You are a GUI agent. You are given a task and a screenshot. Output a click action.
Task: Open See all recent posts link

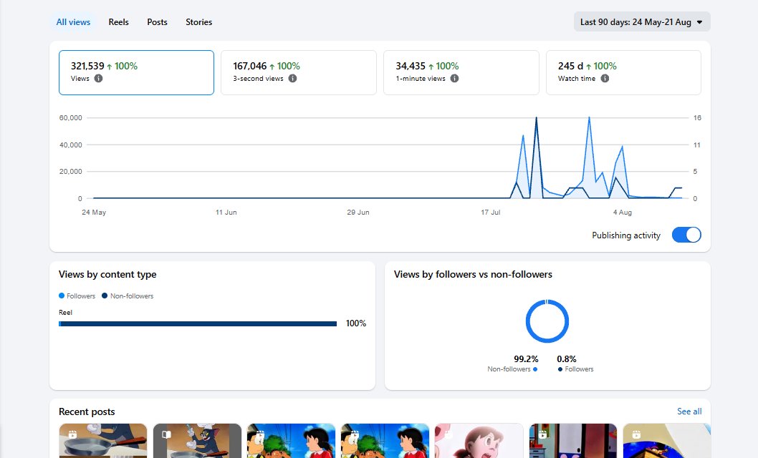click(x=689, y=411)
